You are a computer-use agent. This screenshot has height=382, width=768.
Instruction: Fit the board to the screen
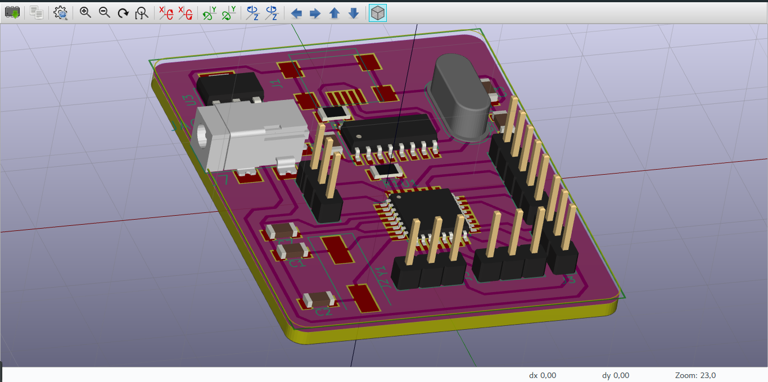coord(141,12)
